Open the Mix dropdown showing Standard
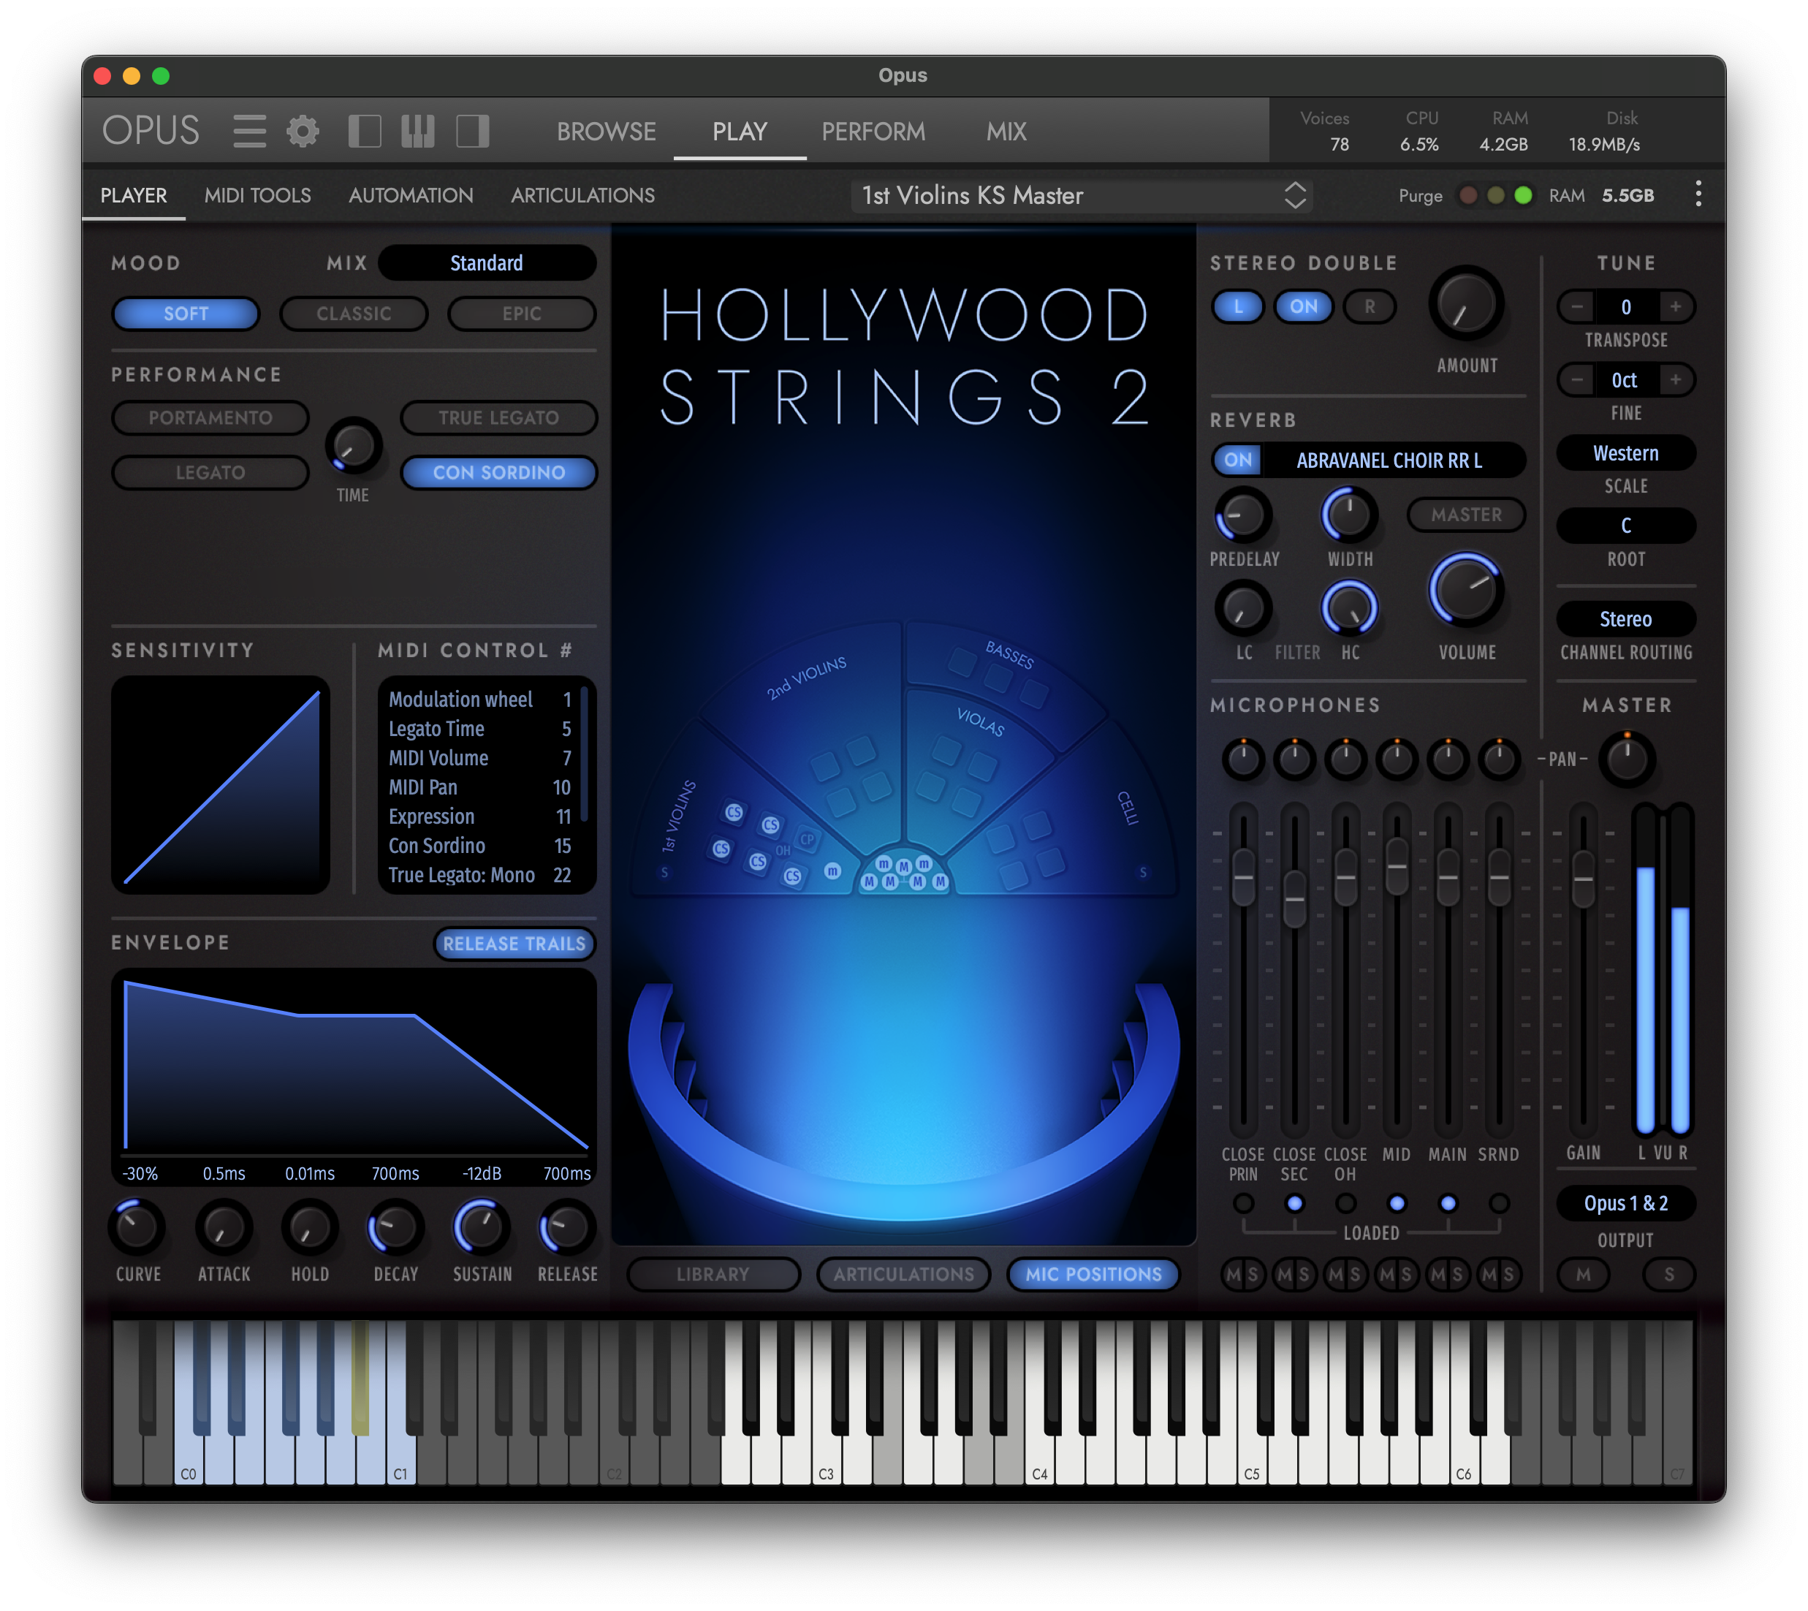This screenshot has width=1808, height=1611. coord(487,263)
